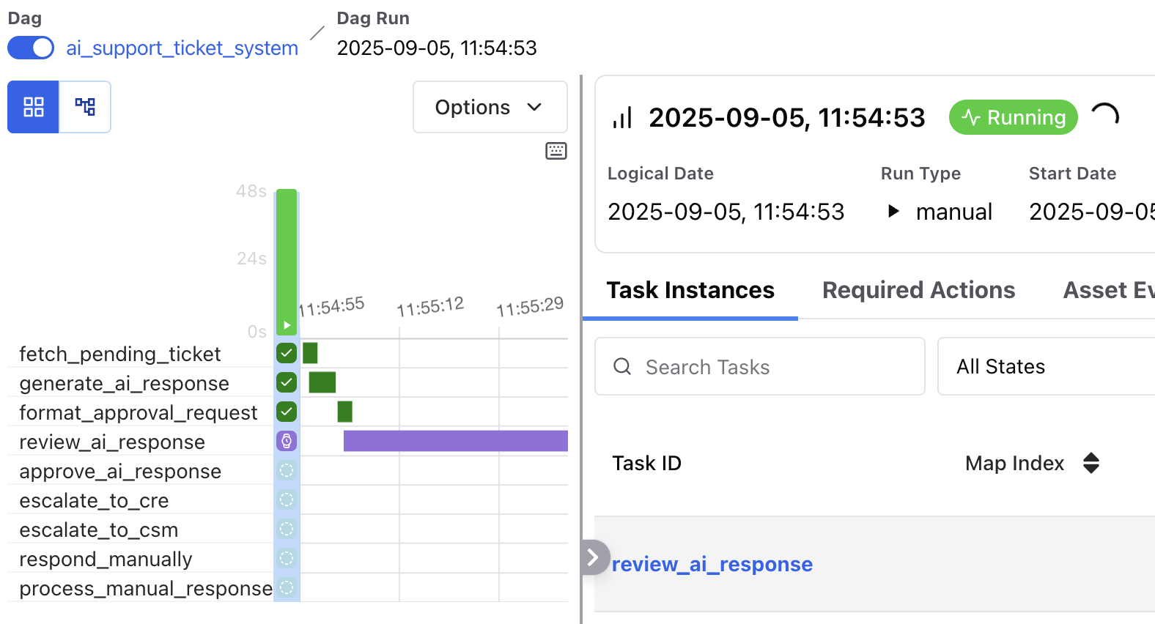This screenshot has height=624, width=1155.
Task: Click fetch_pending_ticket success status icon
Action: 287,353
